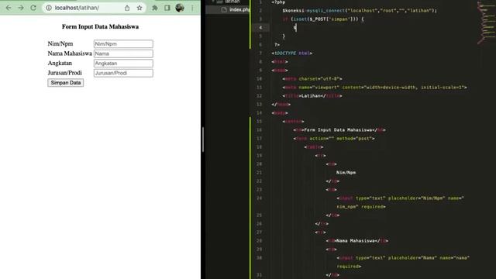Image resolution: width=496 pixels, height=279 pixels.
Task: Click the isset($_POST['simpan']) code line
Action: pyautogui.click(x=323, y=19)
